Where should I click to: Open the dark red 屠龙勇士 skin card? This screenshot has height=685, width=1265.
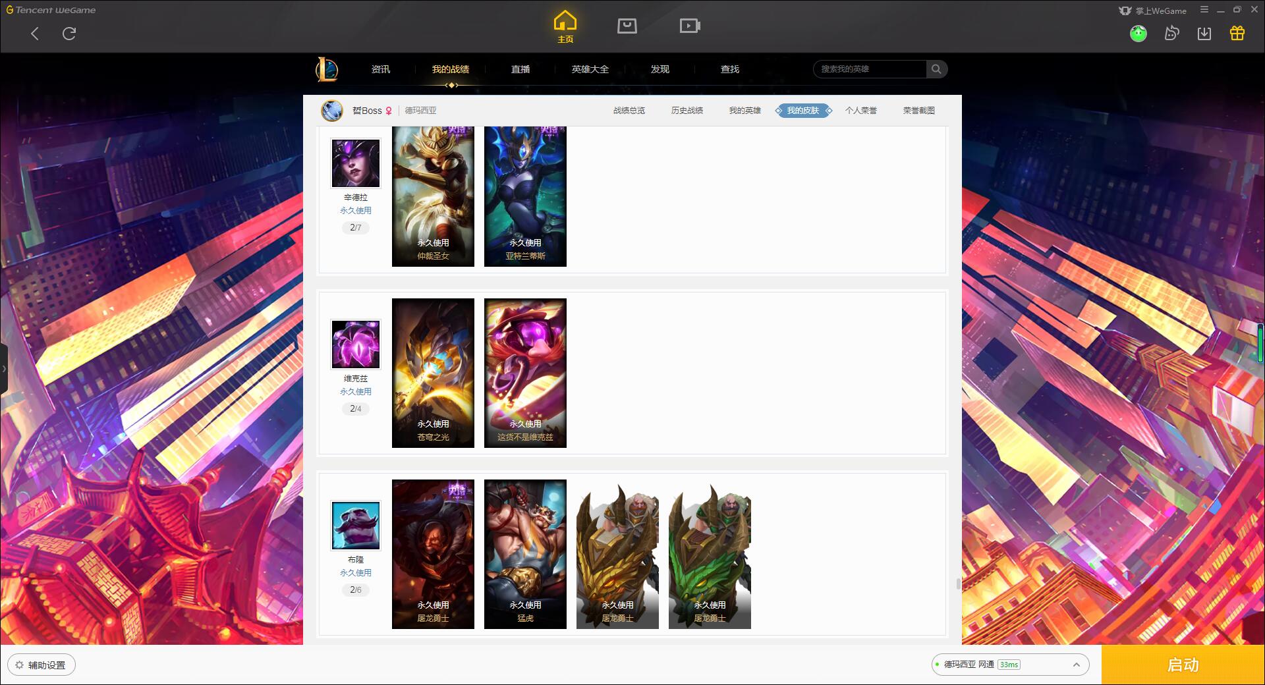[433, 554]
